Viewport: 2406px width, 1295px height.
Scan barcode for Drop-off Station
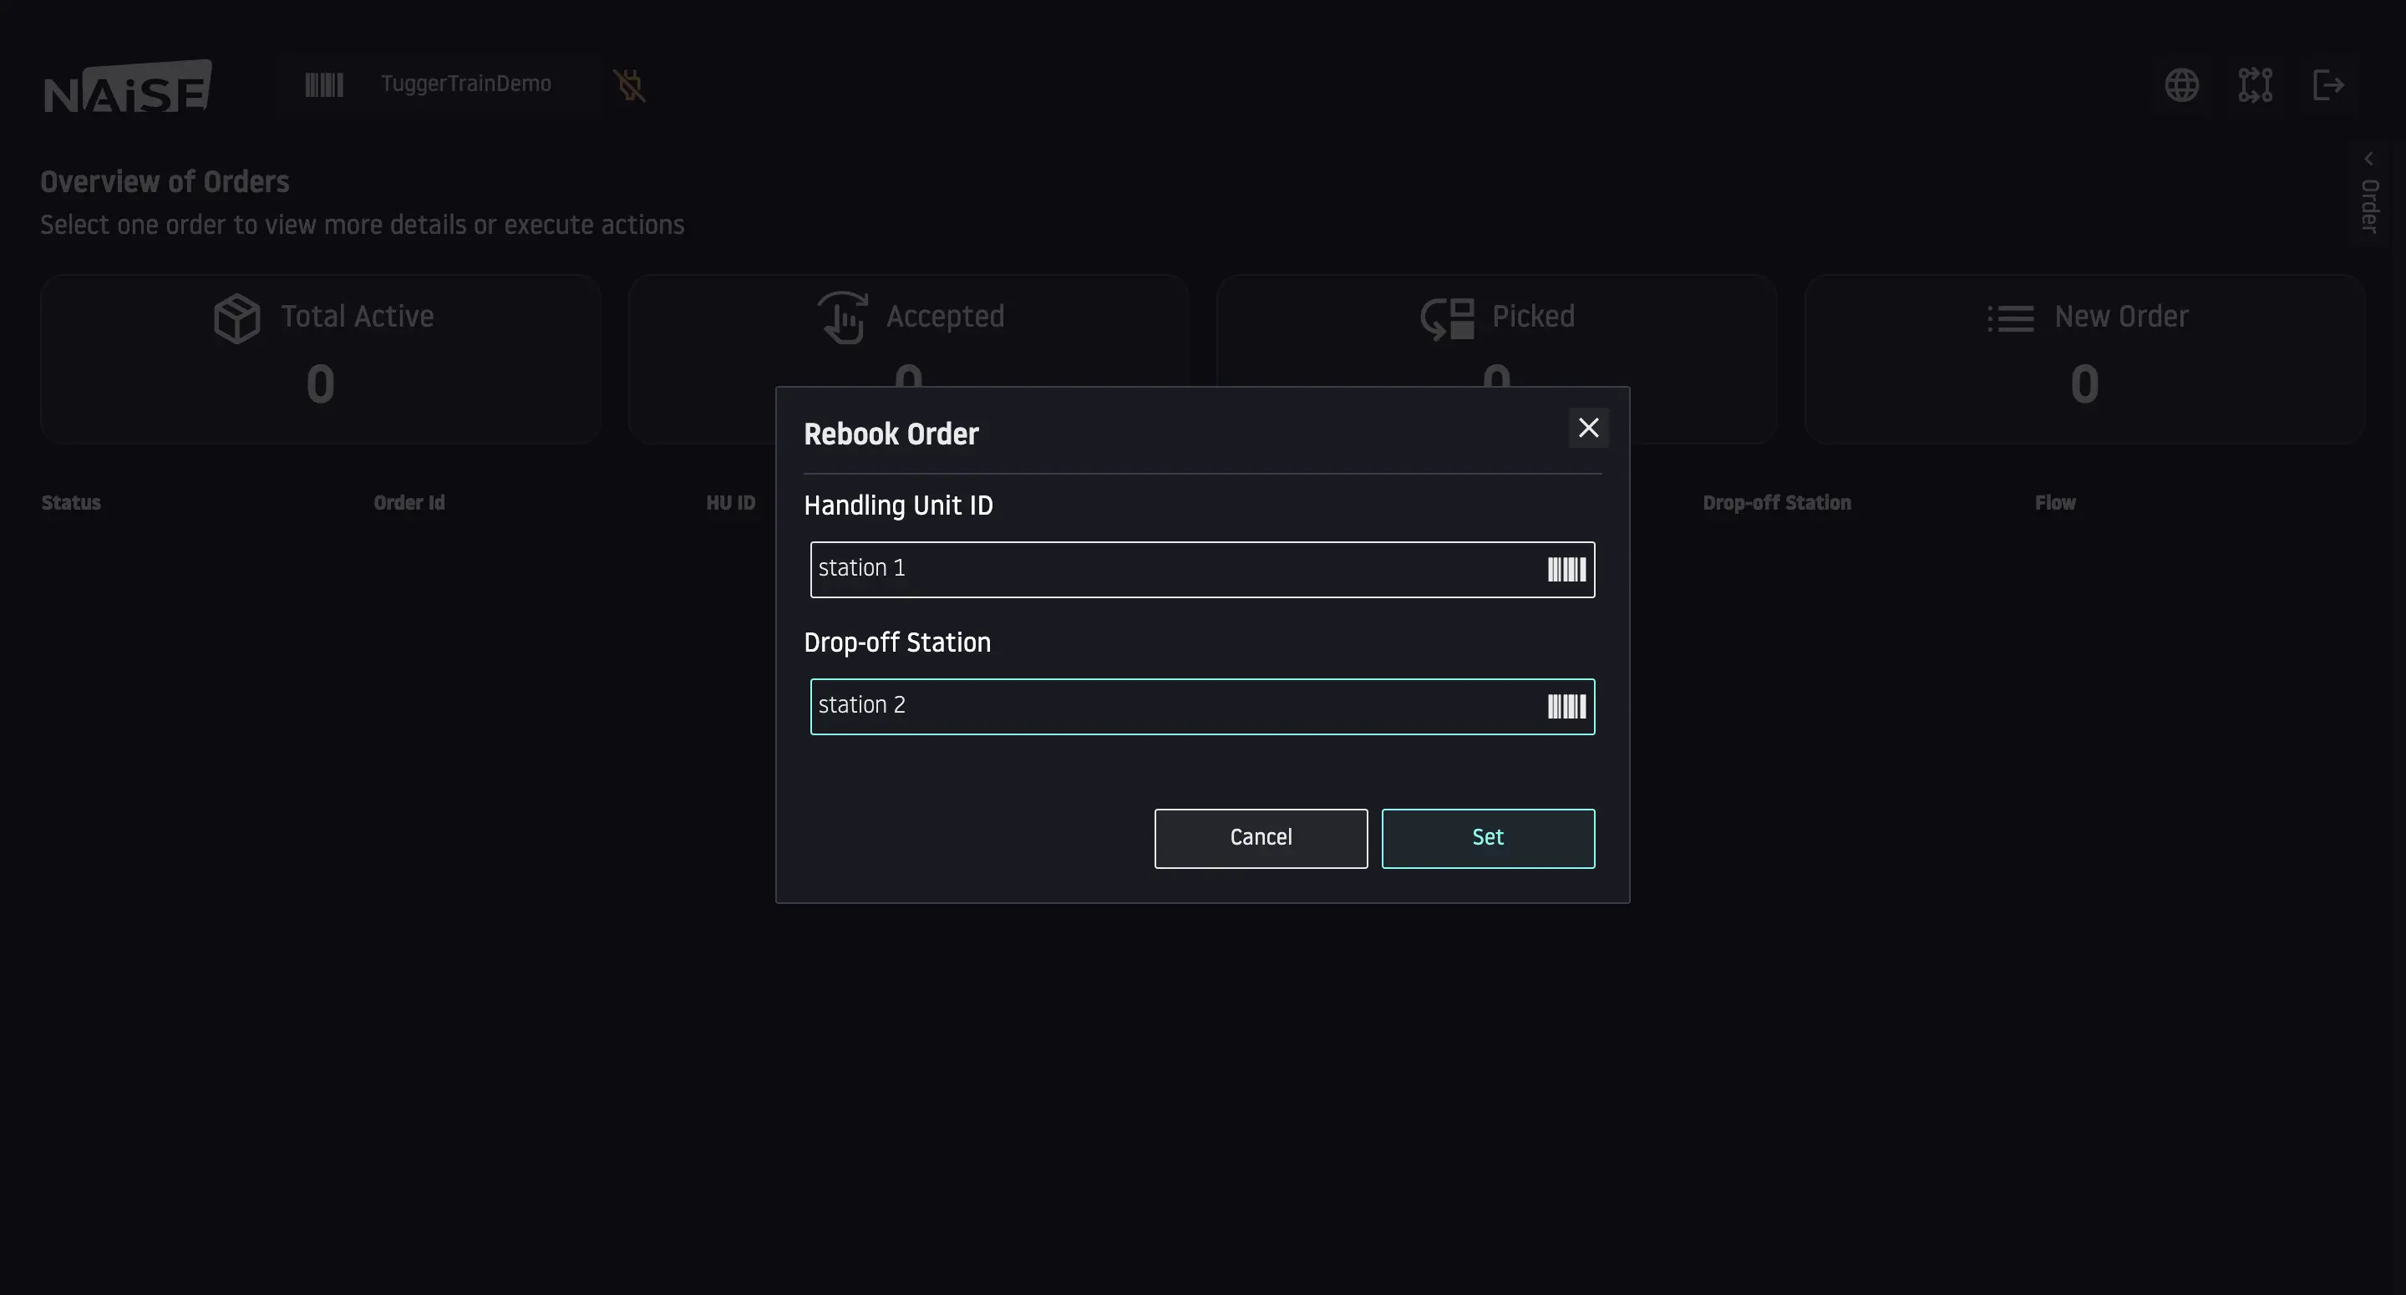point(1566,706)
